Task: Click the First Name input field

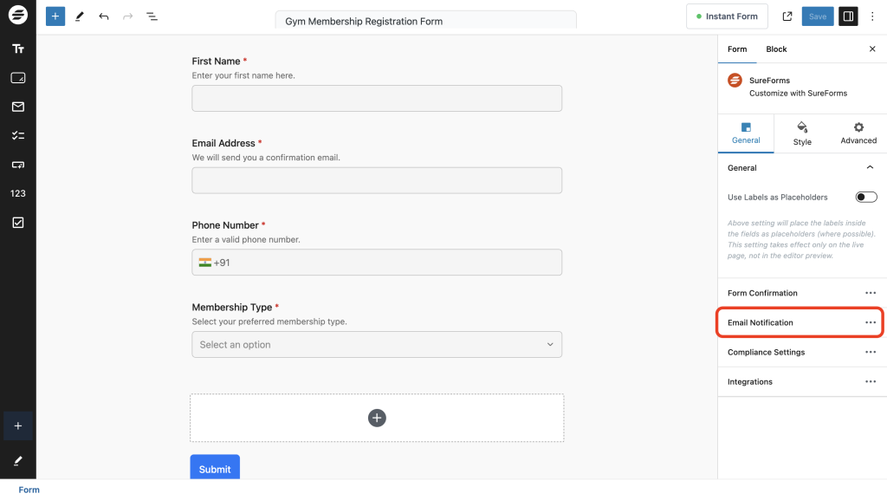Action: click(x=377, y=99)
